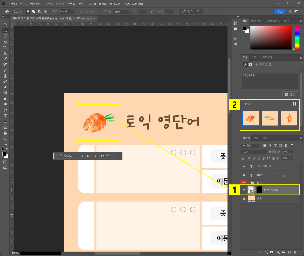Hide the 배경 layer
This screenshot has width=304, height=256.
pos(245,199)
